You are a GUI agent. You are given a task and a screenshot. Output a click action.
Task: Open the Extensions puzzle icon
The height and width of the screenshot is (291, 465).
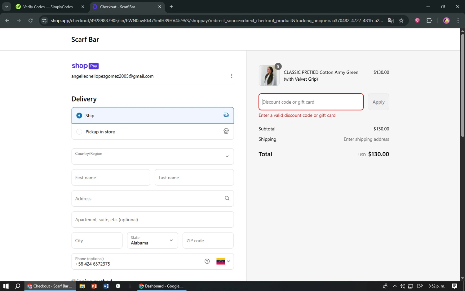[x=429, y=20]
